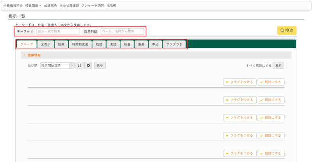This screenshot has width=312, height=162.
Task: Switch to the 申込 tab
Action: tap(155, 44)
